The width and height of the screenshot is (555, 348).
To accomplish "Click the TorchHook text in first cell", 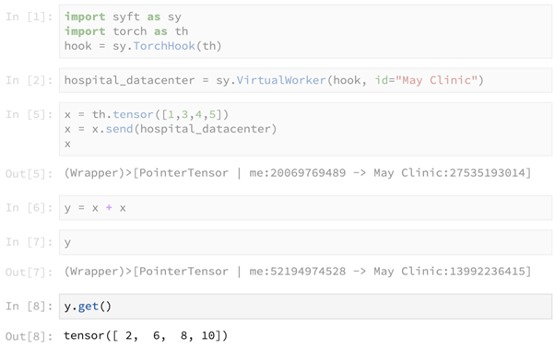I will point(164,46).
